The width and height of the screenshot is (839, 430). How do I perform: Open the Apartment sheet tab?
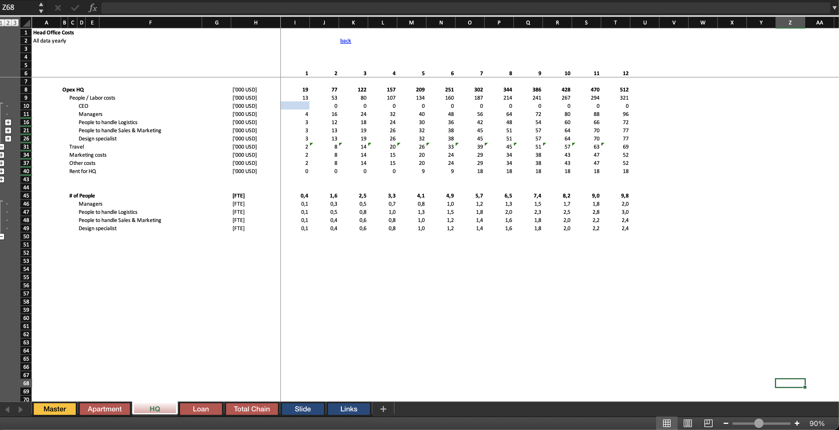[105, 409]
